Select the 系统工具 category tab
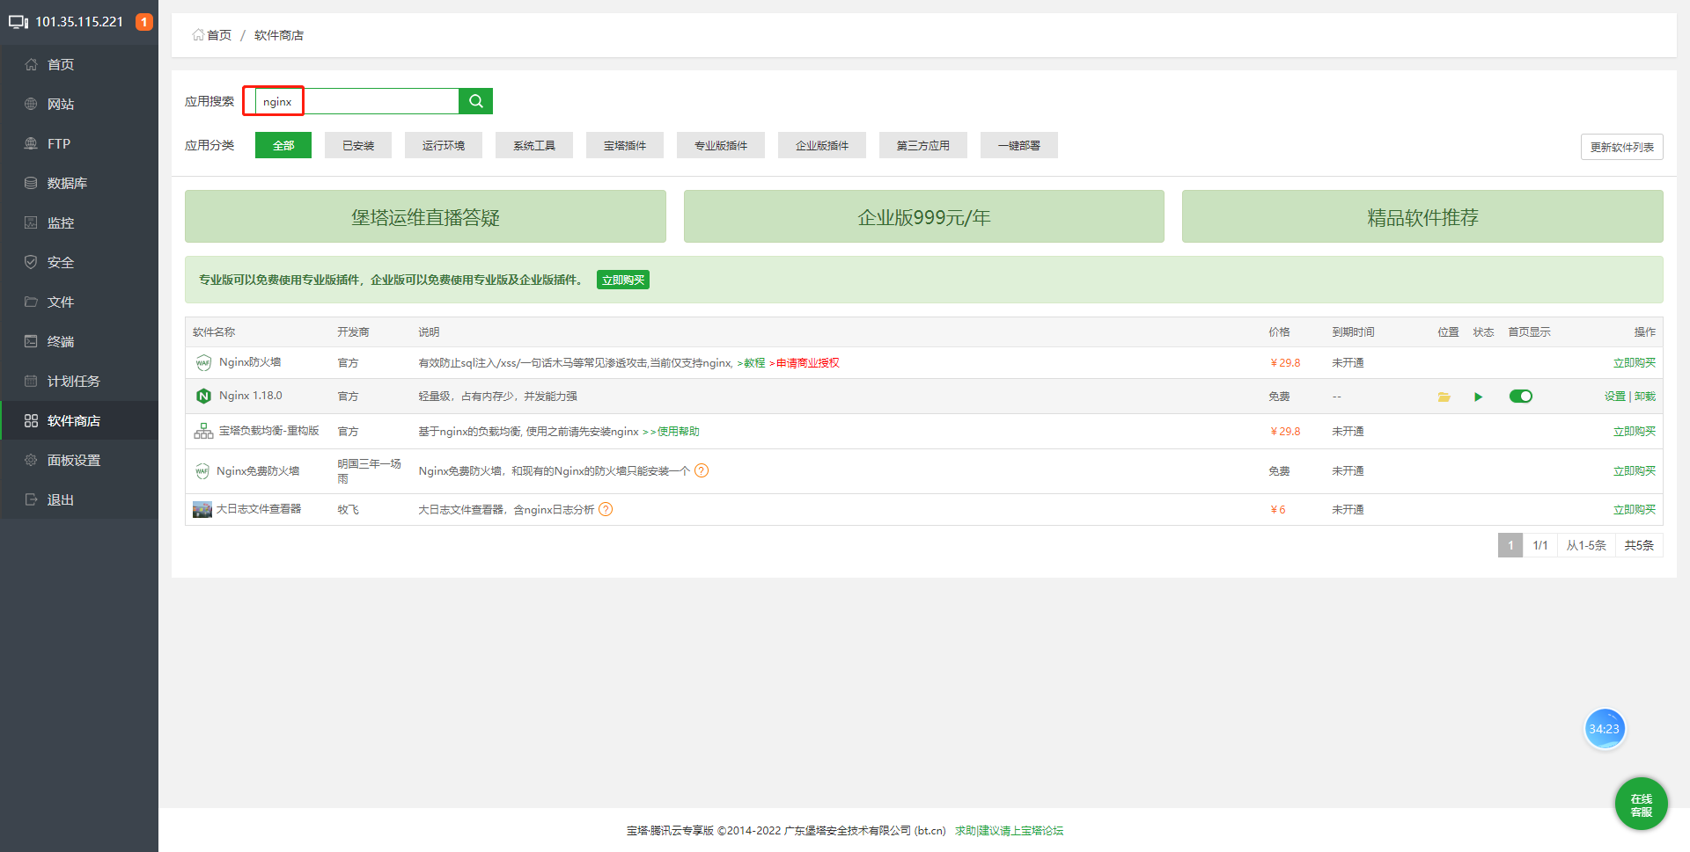 534,145
